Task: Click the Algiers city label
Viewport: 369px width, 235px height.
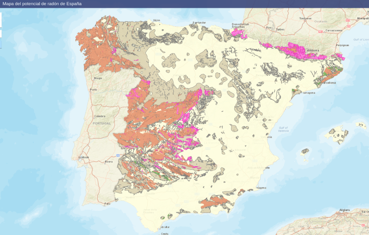Action: pyautogui.click(x=344, y=210)
